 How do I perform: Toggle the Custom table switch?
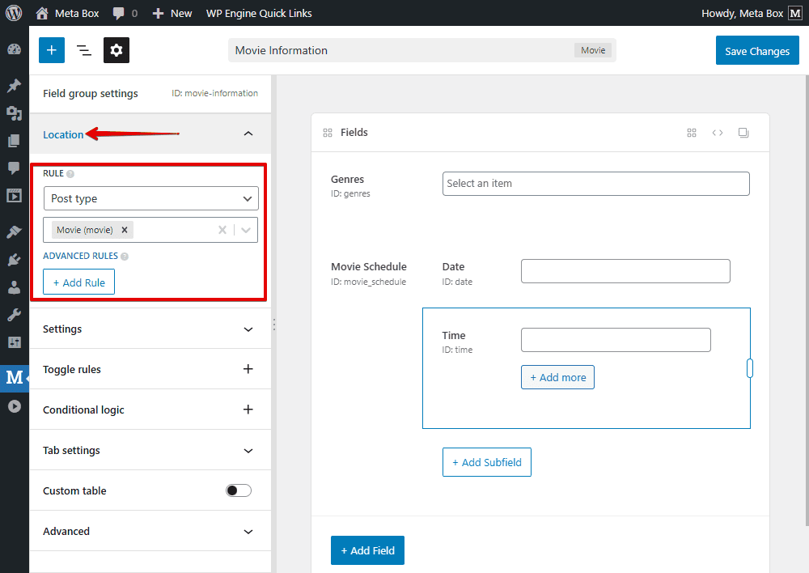click(x=239, y=490)
